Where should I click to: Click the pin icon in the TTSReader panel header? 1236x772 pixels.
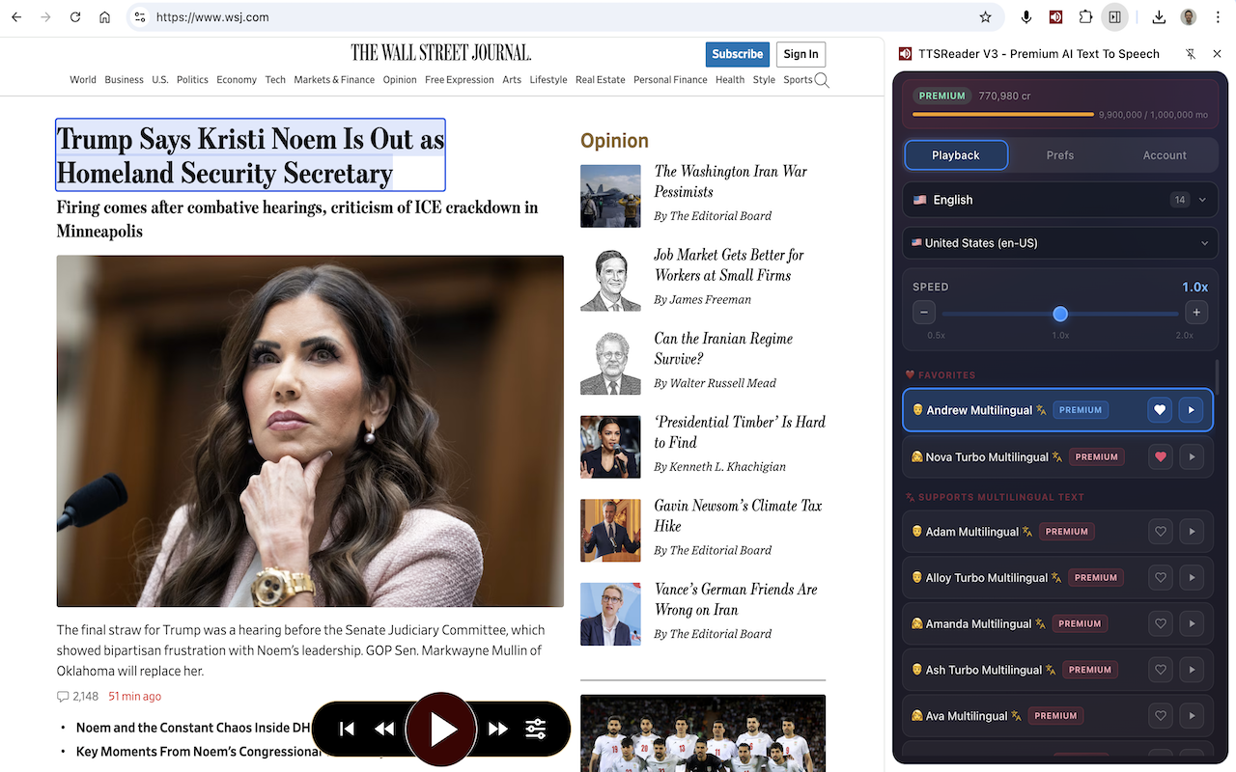(x=1192, y=54)
